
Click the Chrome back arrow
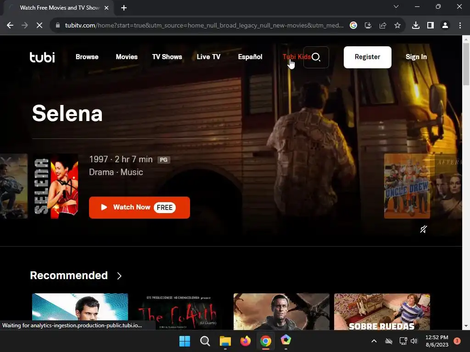10,26
